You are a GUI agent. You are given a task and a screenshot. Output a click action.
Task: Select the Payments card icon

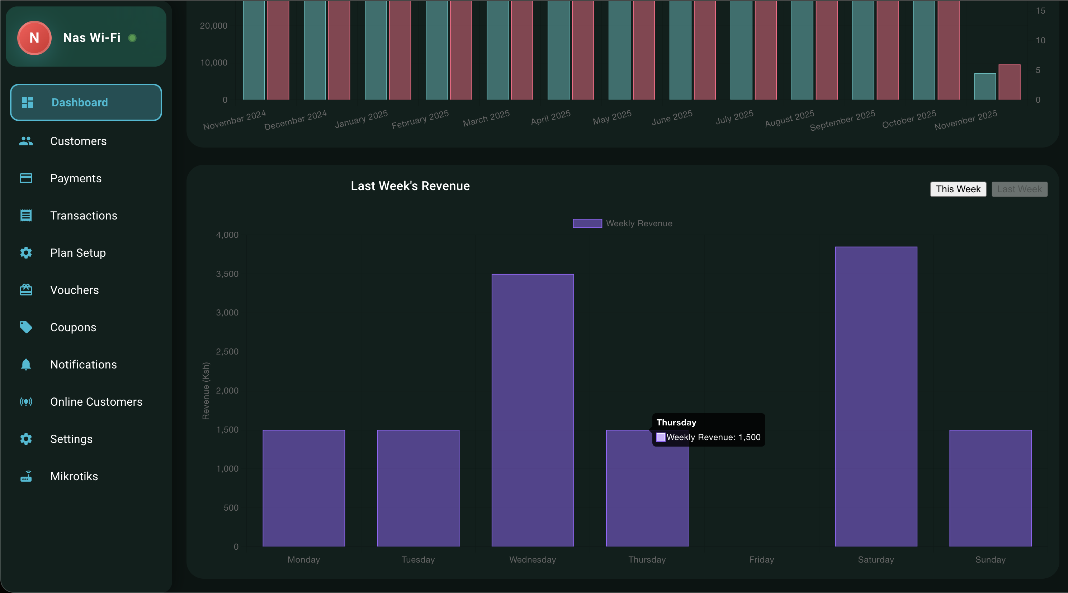(x=26, y=178)
